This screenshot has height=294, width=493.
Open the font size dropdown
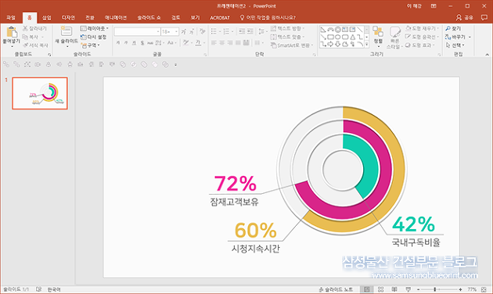click(177, 32)
